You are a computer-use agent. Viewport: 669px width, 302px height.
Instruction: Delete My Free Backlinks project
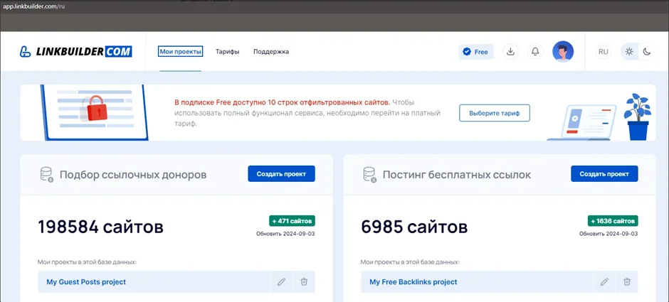pyautogui.click(x=627, y=282)
